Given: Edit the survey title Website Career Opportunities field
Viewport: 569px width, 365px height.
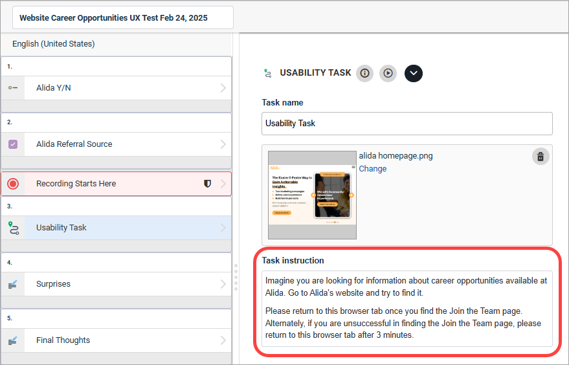Looking at the screenshot, I should point(122,17).
